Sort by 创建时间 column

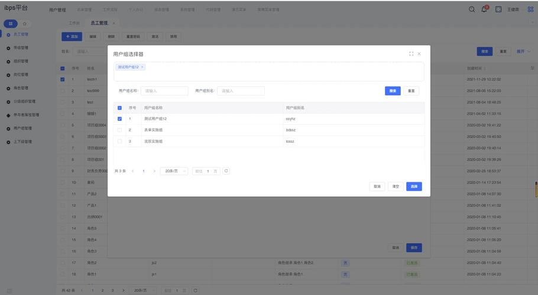(x=485, y=68)
